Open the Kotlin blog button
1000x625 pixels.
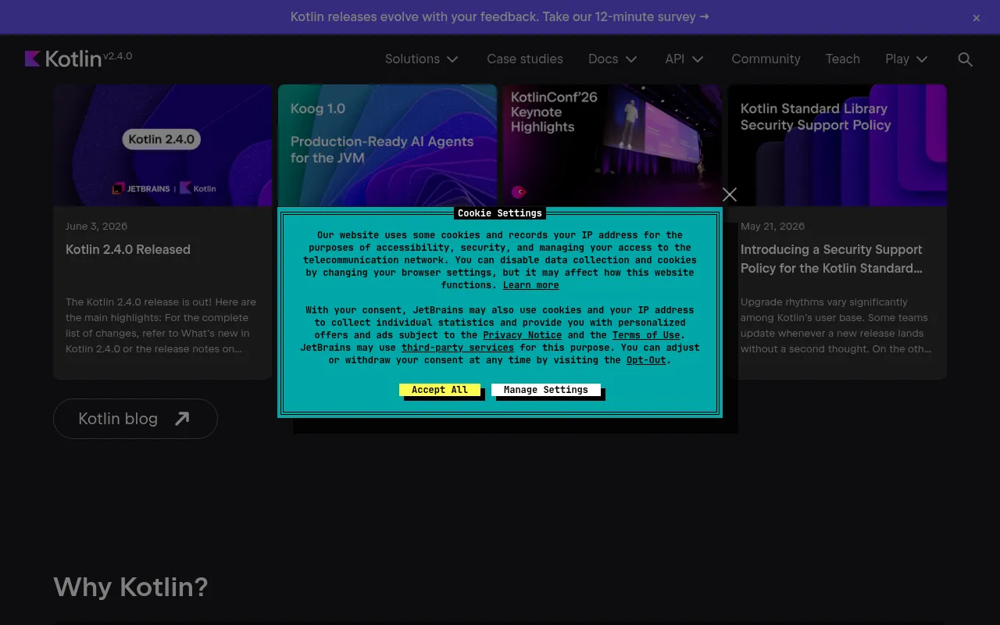click(135, 419)
